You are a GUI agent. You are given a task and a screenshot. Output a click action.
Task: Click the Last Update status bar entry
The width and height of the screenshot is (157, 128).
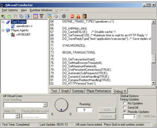(56, 124)
